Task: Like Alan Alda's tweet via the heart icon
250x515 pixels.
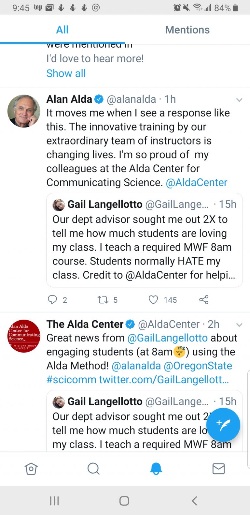Action: pos(153,299)
